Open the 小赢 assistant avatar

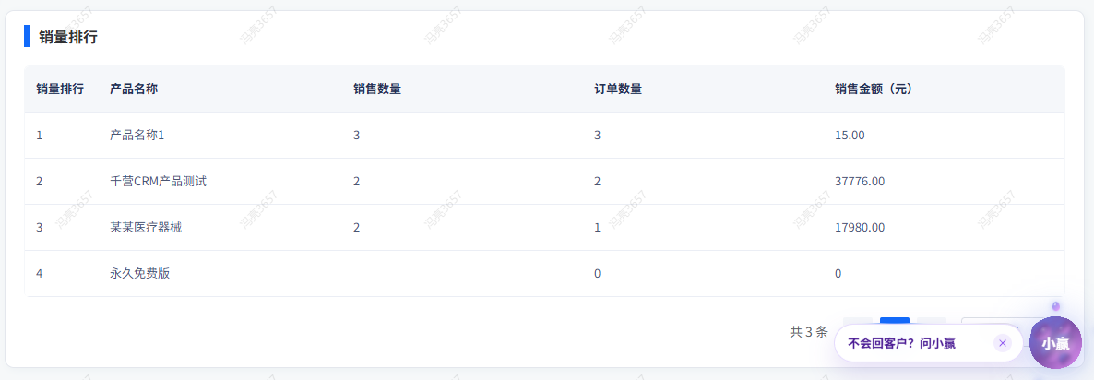click(1055, 343)
